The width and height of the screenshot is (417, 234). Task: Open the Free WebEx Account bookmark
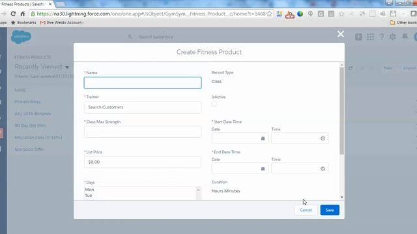point(62,23)
